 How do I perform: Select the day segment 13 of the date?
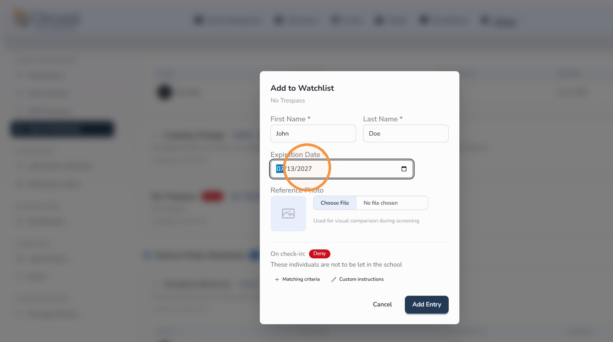tap(291, 169)
